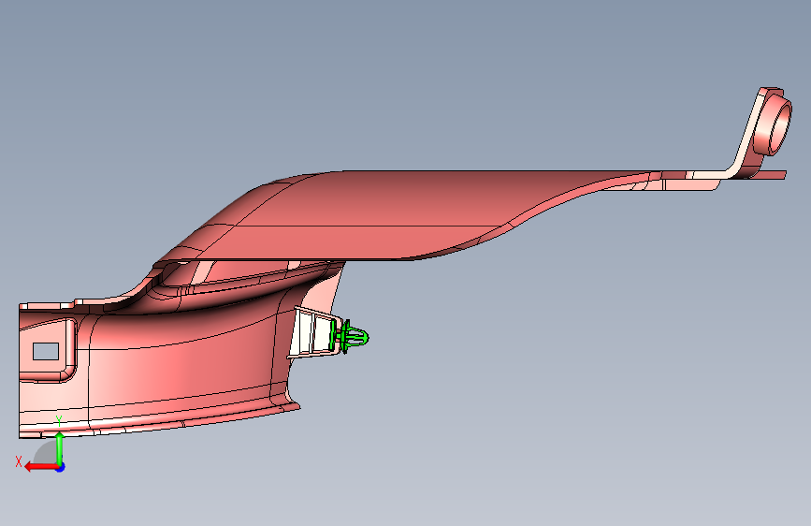
Task: Click the green Y axis arrow
Action: [x=60, y=448]
